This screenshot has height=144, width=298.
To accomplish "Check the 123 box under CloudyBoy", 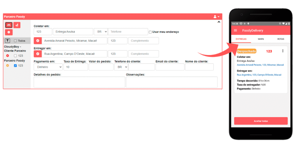I will (x=15, y=56).
